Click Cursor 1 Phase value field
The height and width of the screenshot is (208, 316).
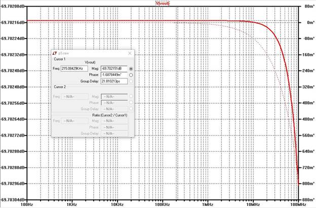coord(114,75)
